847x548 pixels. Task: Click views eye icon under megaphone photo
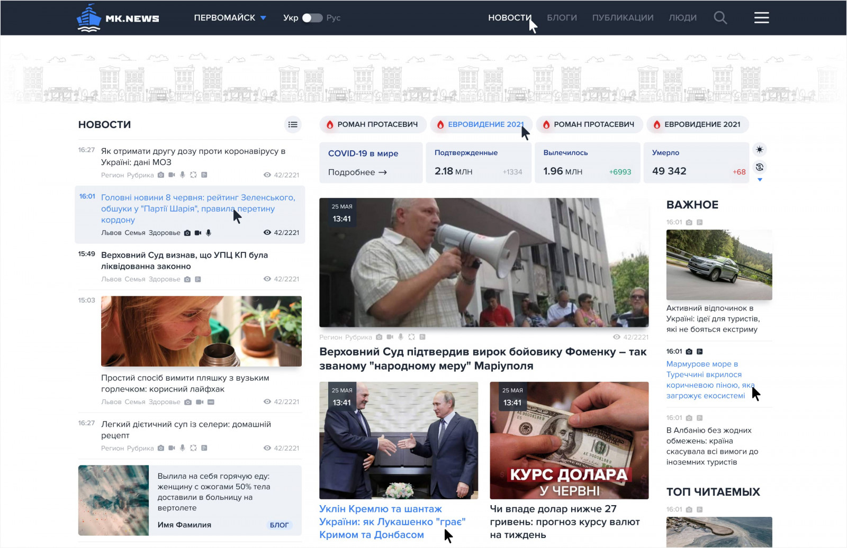[x=616, y=337]
